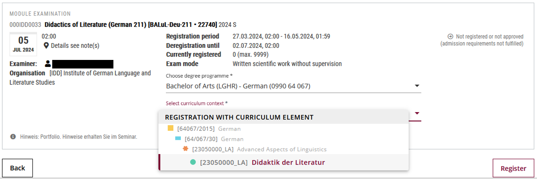Collapse the Select curriculum context dropdown arrow

tap(417, 113)
